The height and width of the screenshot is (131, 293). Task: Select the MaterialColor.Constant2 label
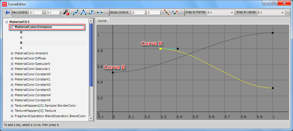[x=33, y=85]
